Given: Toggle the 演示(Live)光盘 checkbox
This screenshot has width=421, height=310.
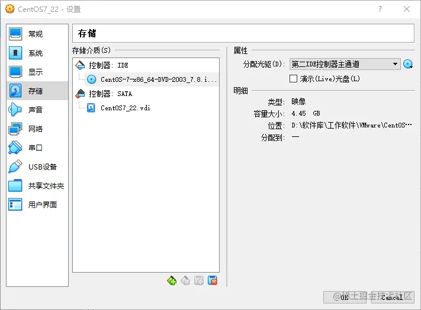Looking at the screenshot, I should pos(294,78).
